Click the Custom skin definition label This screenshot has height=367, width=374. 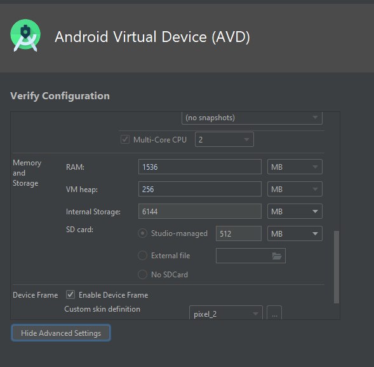(x=102, y=309)
